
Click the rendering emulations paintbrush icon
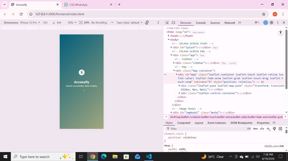point(274,129)
